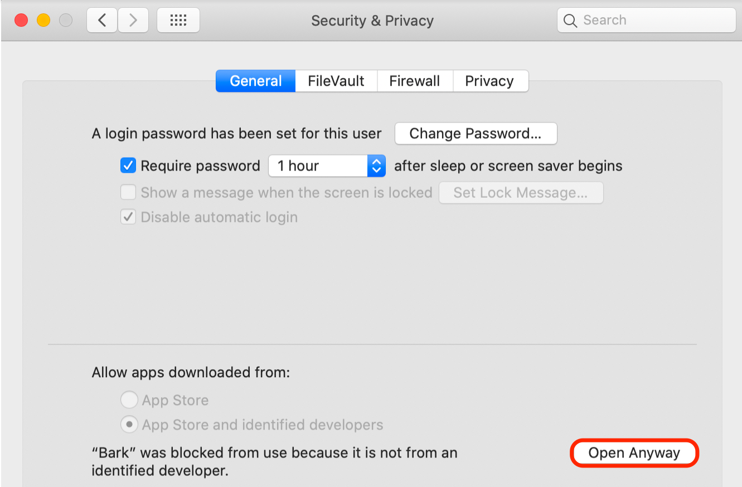Click the forward navigation arrow

point(133,21)
